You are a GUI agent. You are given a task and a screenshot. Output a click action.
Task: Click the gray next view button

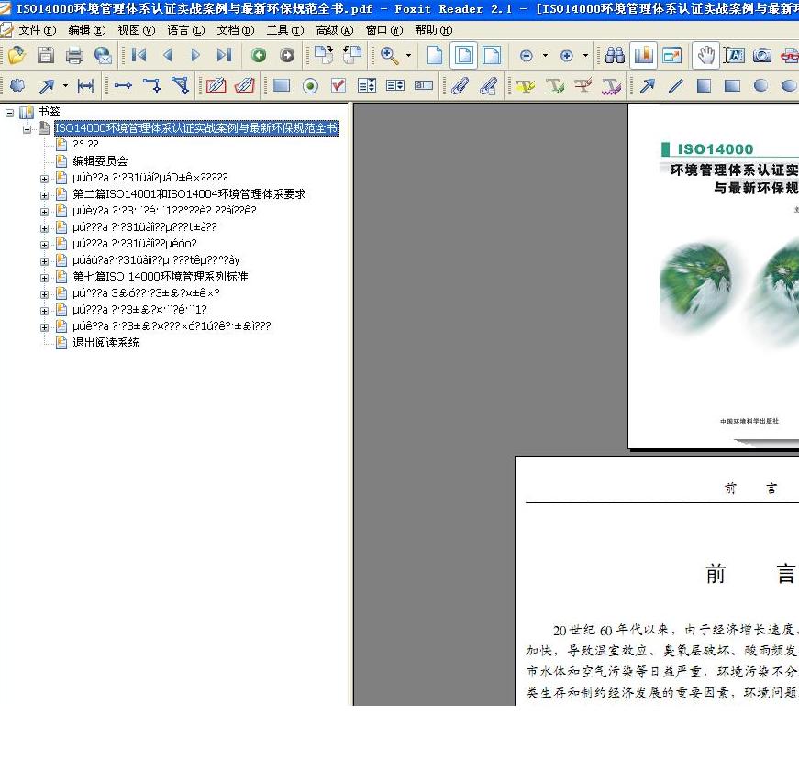pyautogui.click(x=287, y=55)
